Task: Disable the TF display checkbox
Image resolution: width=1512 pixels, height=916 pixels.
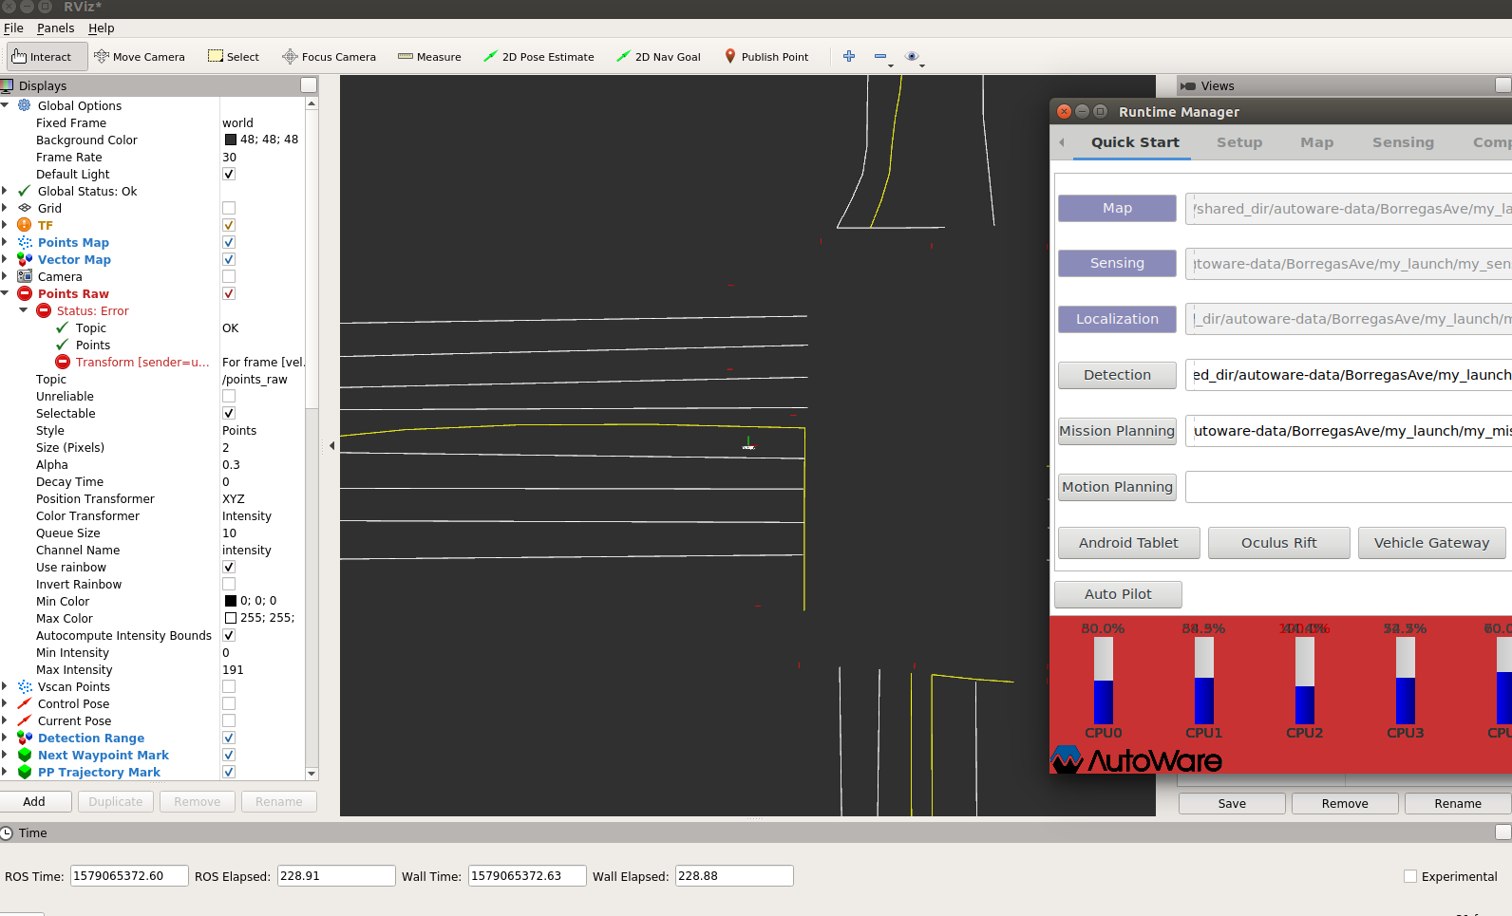Action: pos(229,225)
